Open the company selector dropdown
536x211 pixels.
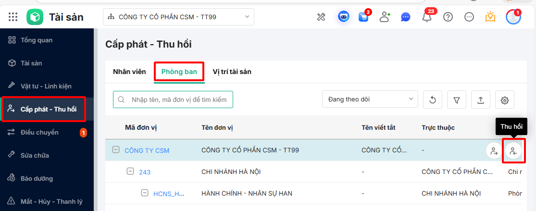pos(178,17)
